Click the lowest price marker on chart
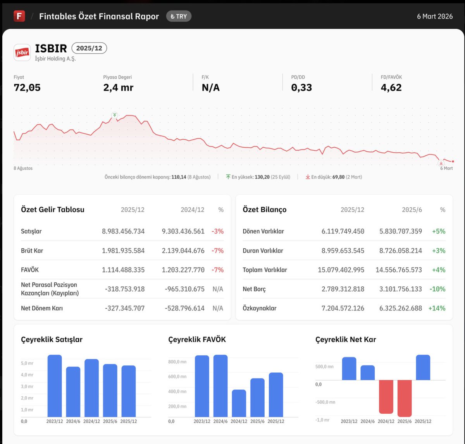This screenshot has height=444, width=465. 441,163
